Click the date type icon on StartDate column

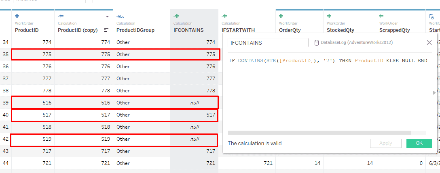pyautogui.click(x=431, y=16)
